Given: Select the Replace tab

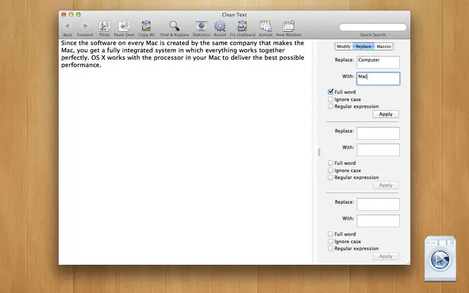Looking at the screenshot, I should coord(363,46).
